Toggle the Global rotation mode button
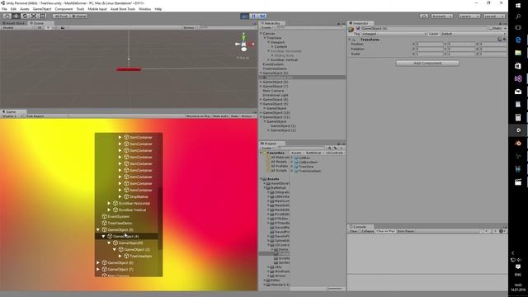This screenshot has width=528, height=297. click(x=79, y=16)
